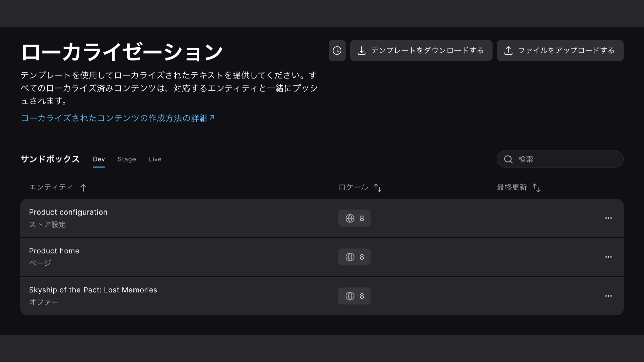Click the 検索 search field
The width and height of the screenshot is (644, 362).
click(x=567, y=159)
